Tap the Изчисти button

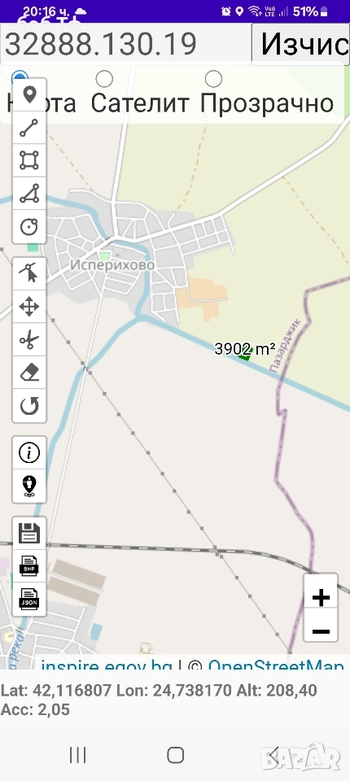(300, 44)
